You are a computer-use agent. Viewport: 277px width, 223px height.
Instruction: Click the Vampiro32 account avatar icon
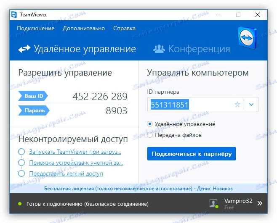213,204
